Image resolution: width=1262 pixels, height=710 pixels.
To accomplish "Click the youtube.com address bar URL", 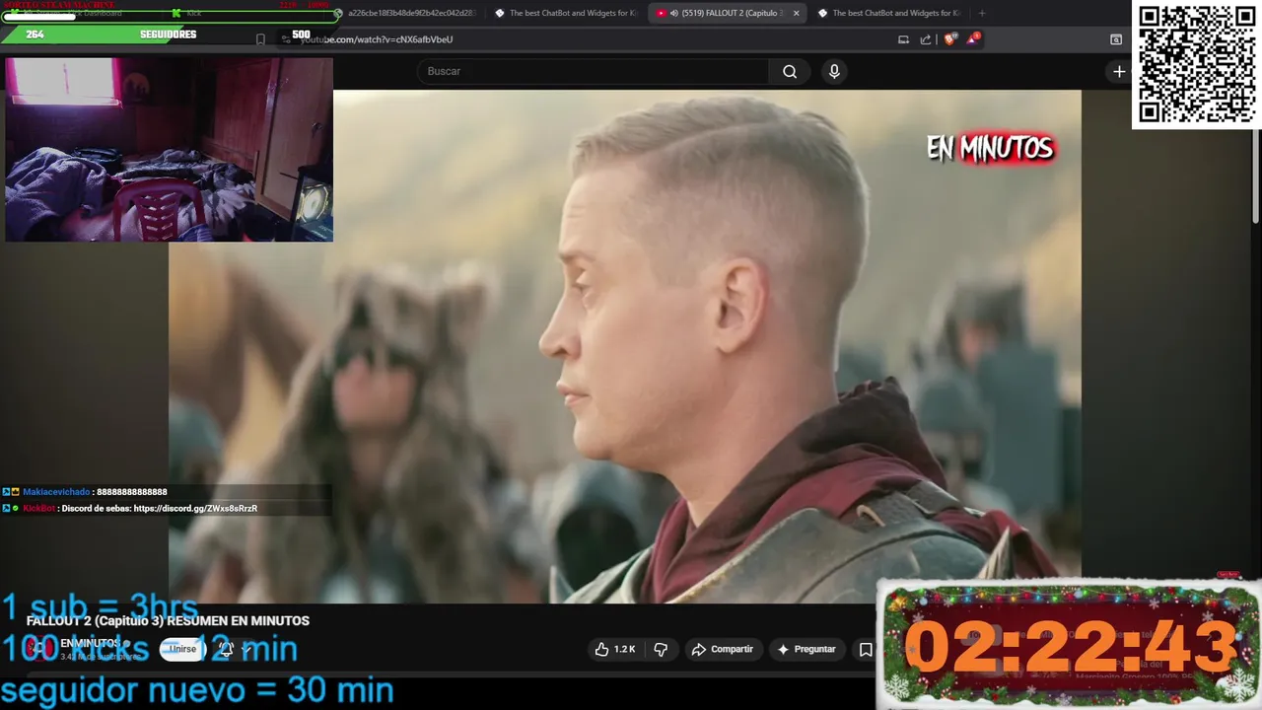I will point(377,39).
